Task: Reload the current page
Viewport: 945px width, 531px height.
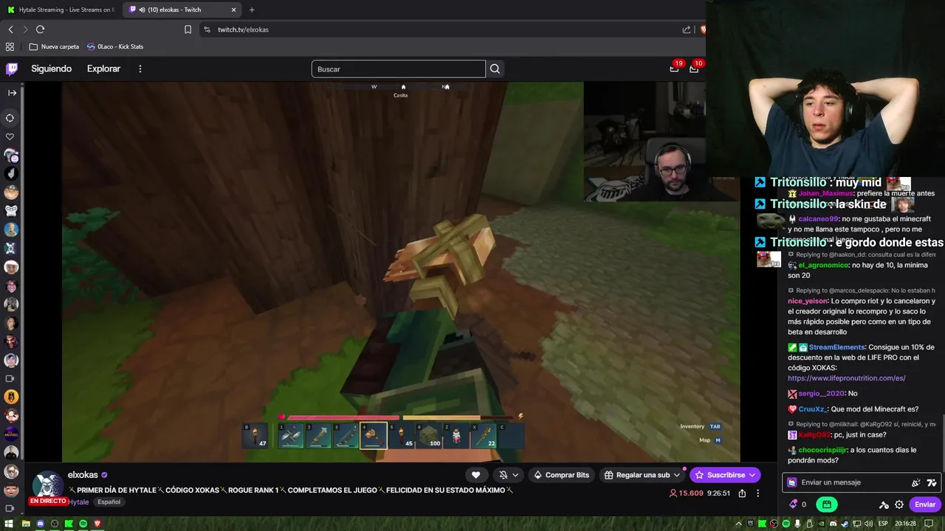Action: pos(40,29)
